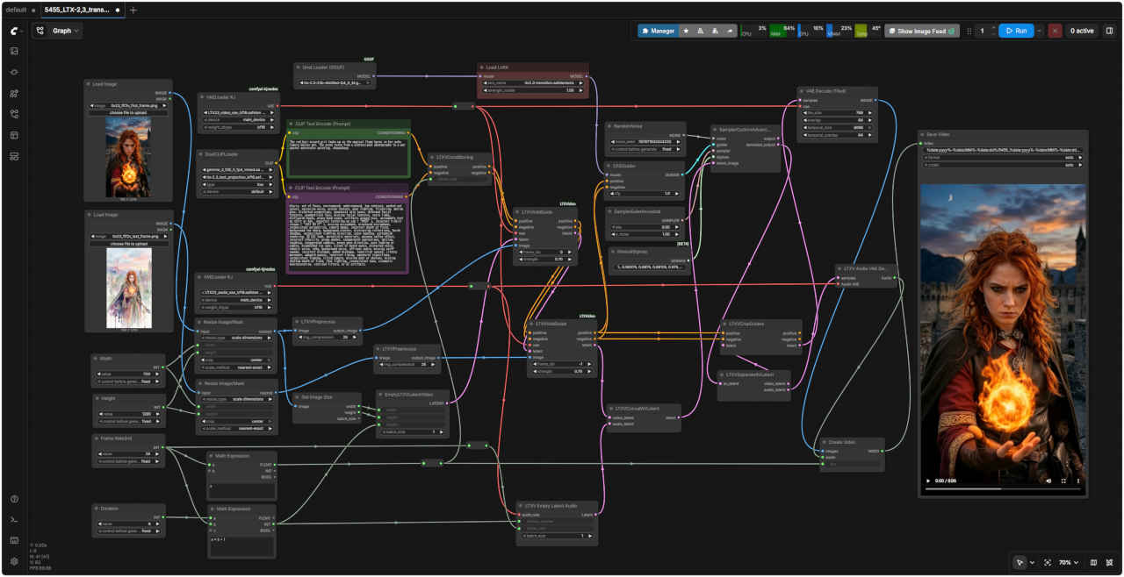Click Show Image Feed button
Screen dimensions: 1124x577
[x=922, y=31]
